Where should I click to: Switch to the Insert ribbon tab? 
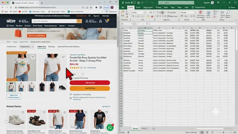point(138,7)
